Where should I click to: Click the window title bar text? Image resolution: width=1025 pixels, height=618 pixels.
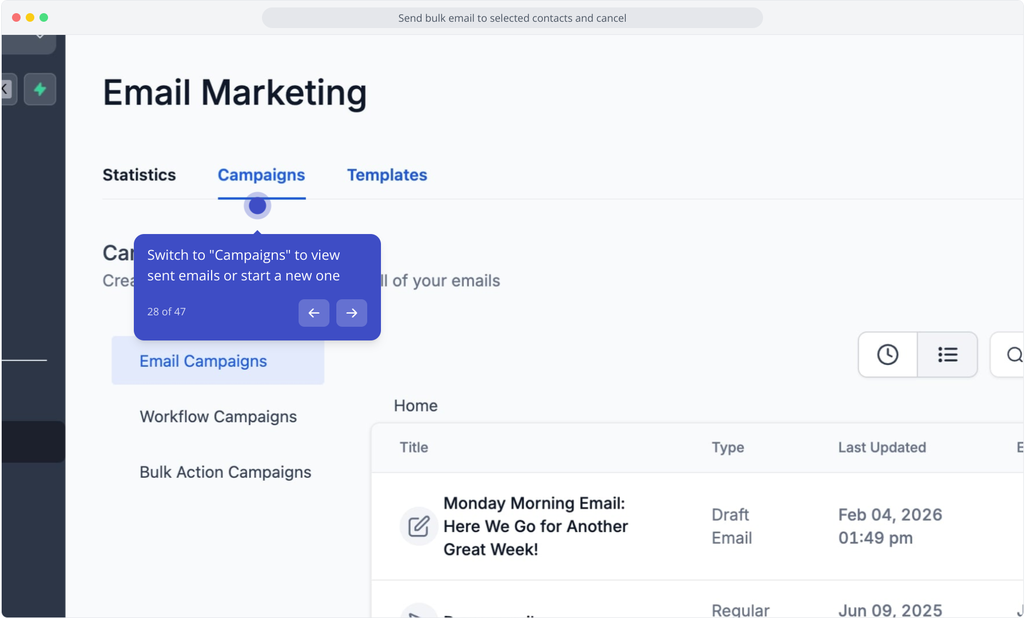(512, 18)
